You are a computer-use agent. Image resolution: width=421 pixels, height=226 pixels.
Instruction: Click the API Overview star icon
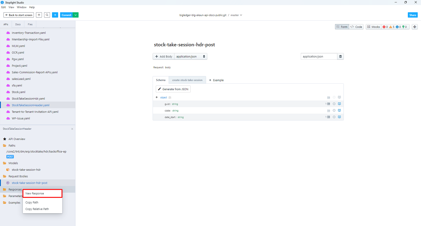(x=5, y=139)
